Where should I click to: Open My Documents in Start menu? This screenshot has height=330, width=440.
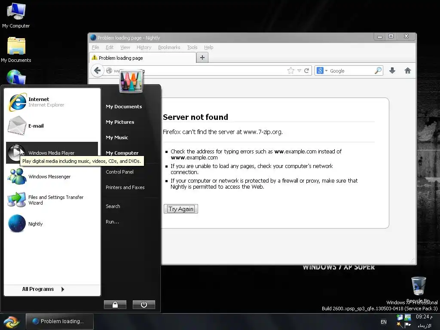click(x=124, y=107)
